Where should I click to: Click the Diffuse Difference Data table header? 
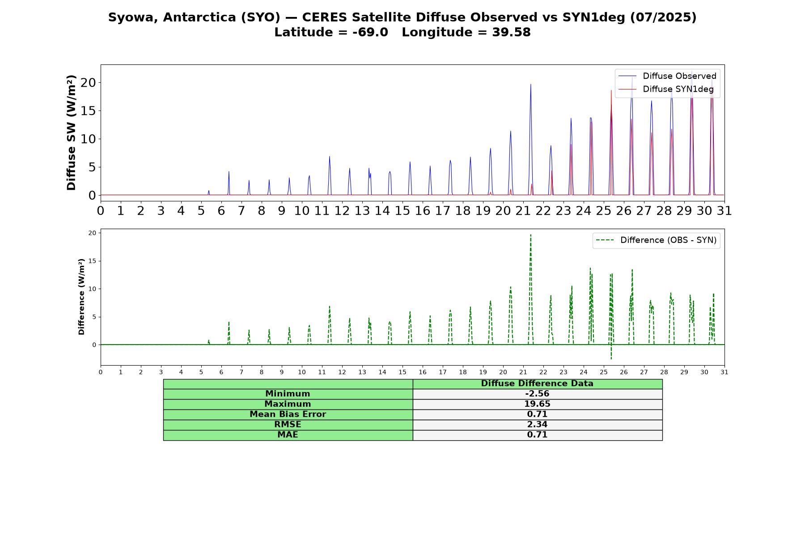click(x=538, y=384)
